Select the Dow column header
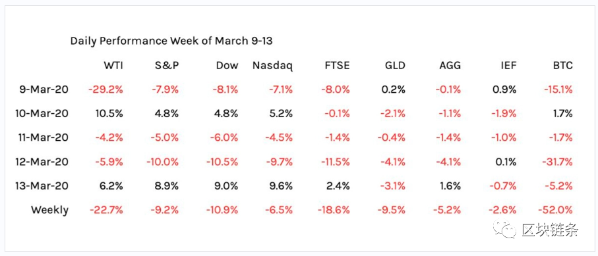The height and width of the screenshot is (256, 598). tap(227, 66)
